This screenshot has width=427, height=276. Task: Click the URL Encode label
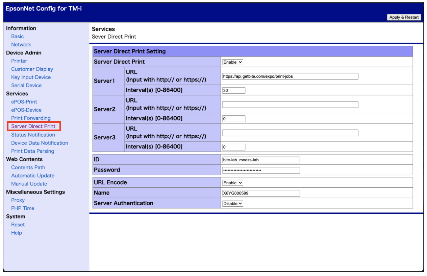[110, 182]
